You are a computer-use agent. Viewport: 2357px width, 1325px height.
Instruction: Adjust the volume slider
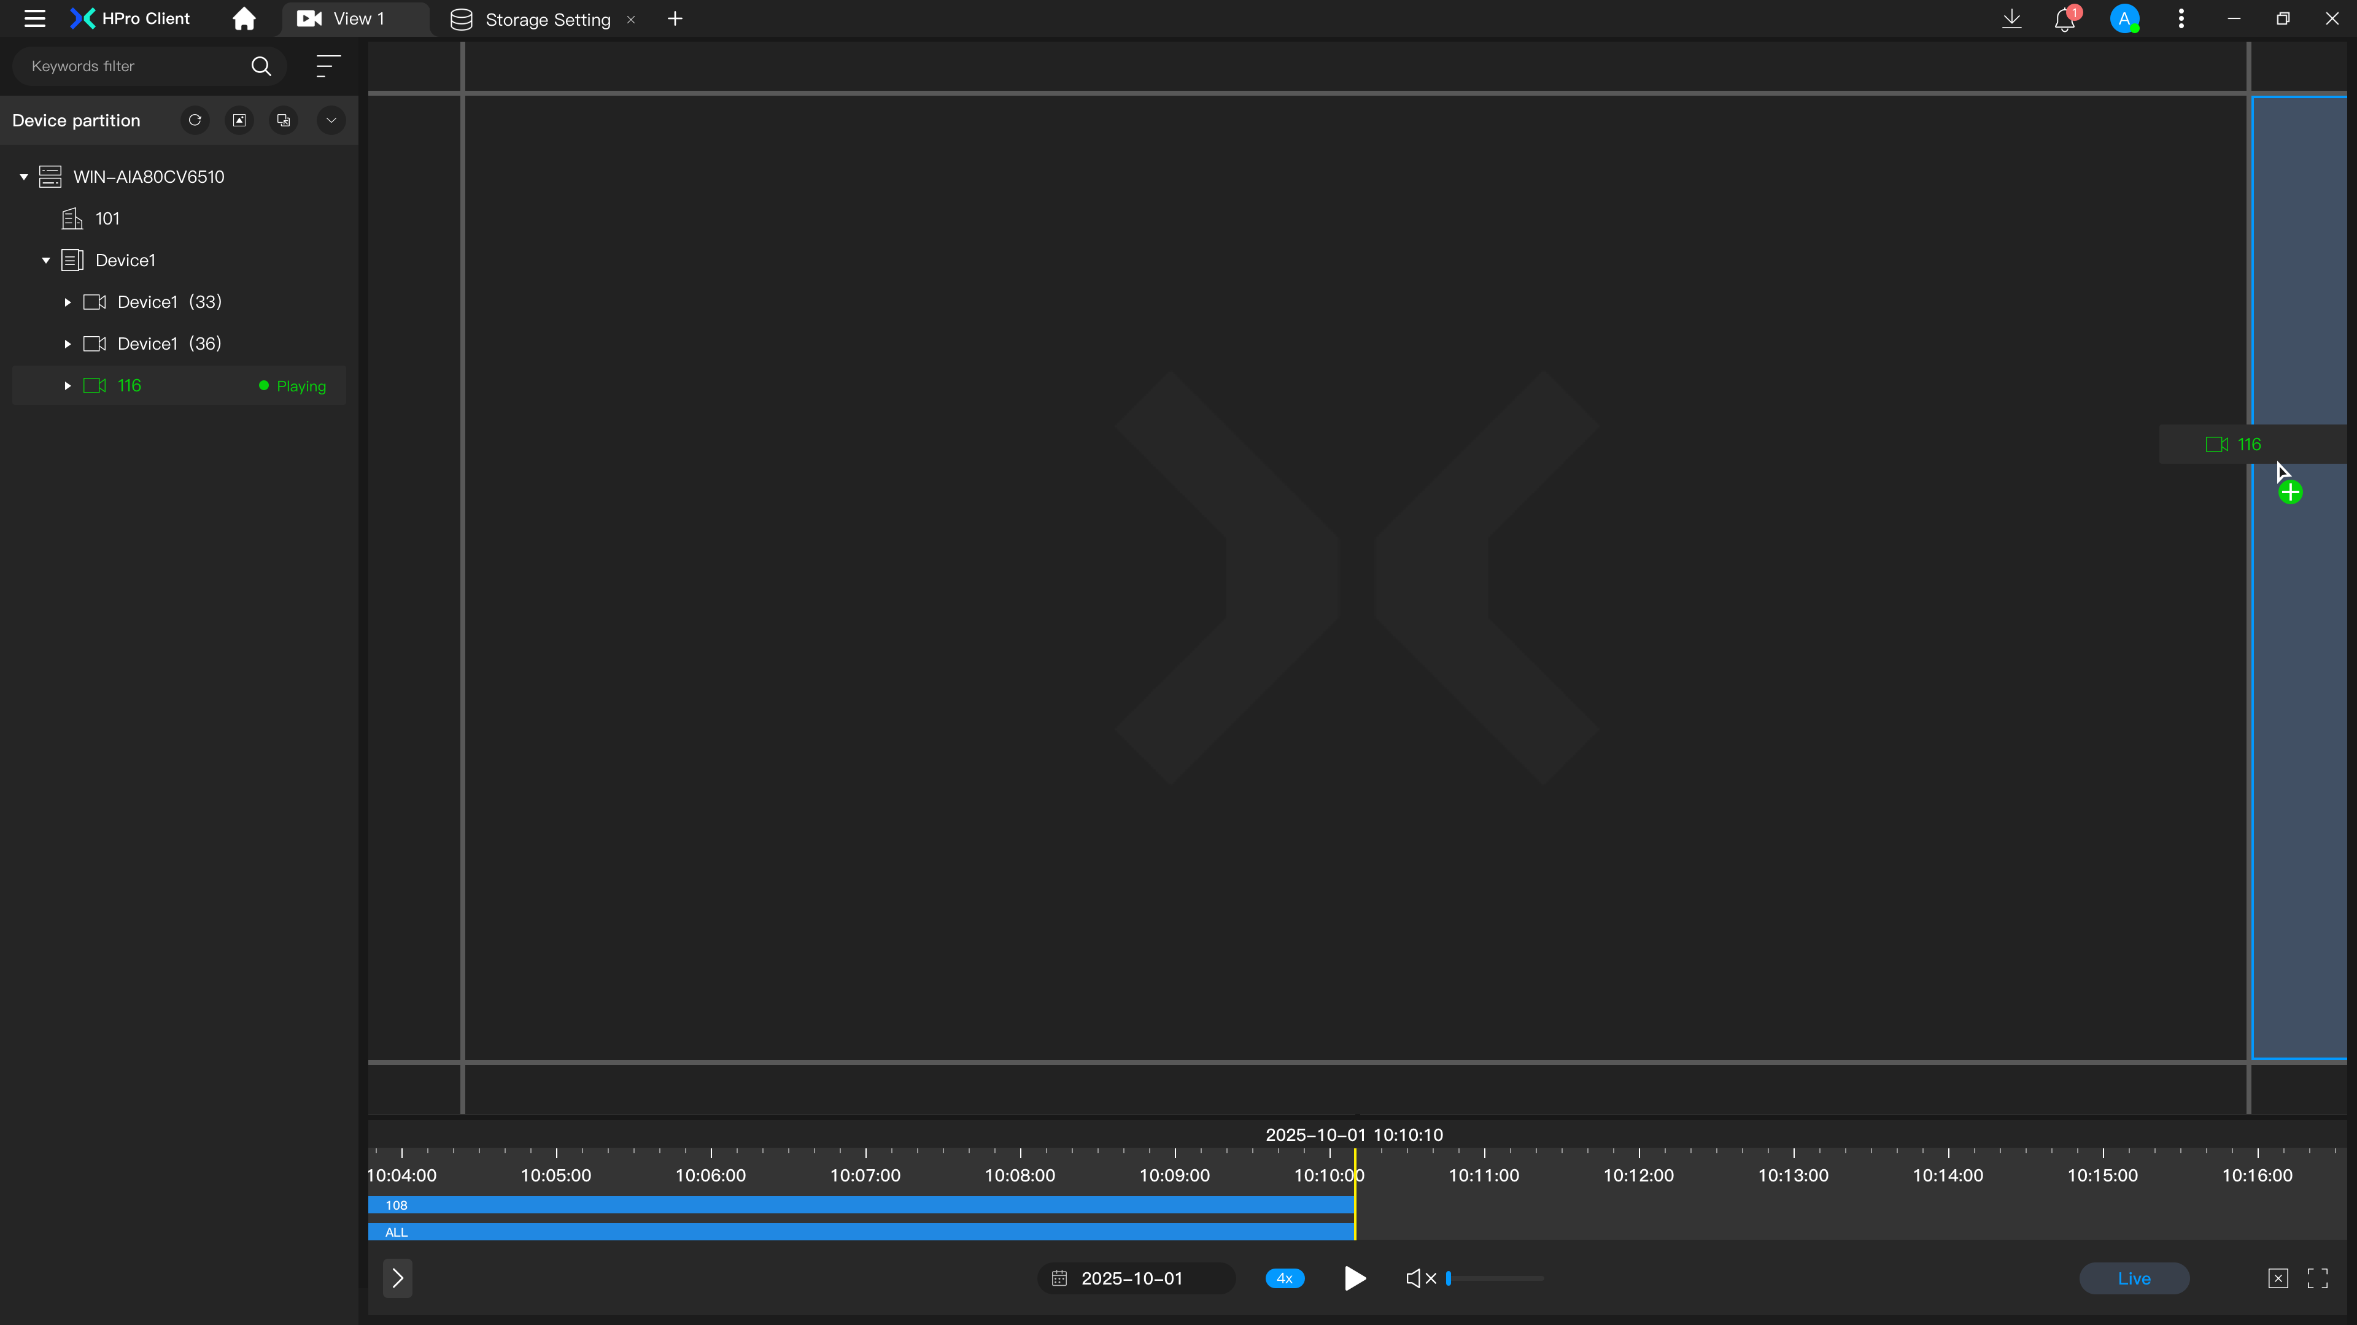[x=1495, y=1278]
